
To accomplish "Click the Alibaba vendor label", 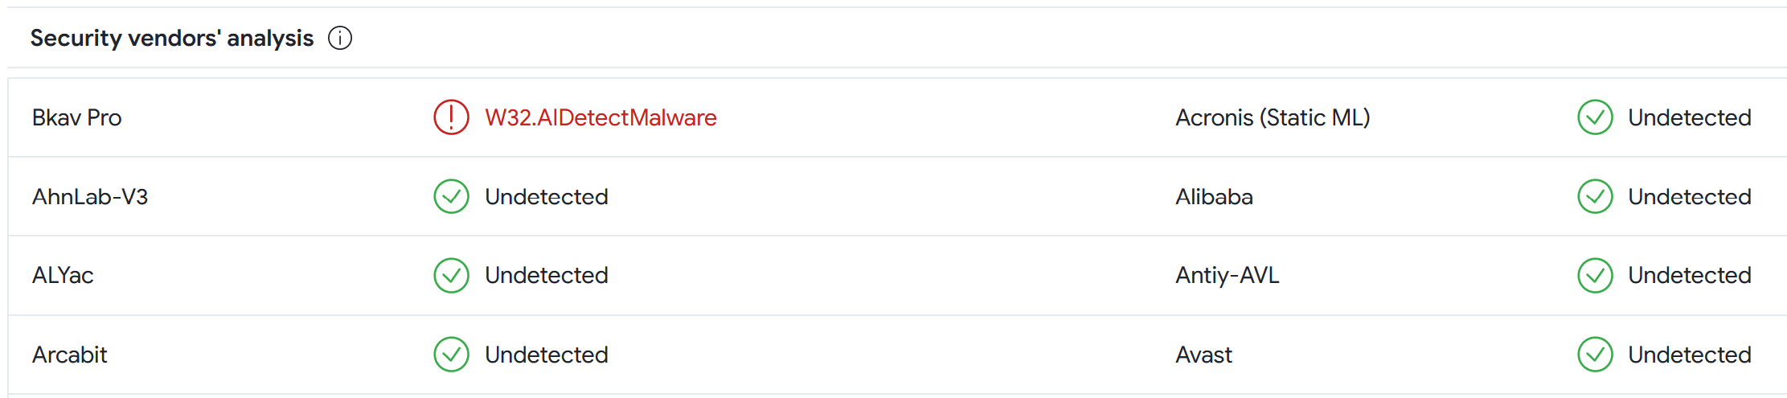I will point(1214,196).
